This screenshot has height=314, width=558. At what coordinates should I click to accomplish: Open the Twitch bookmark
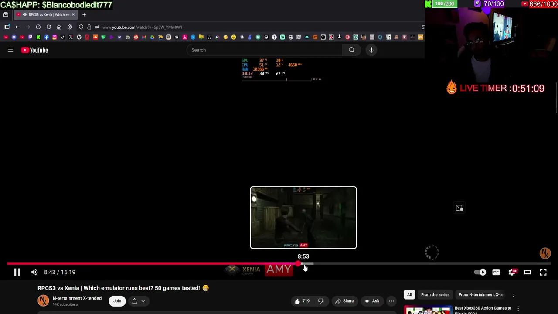click(x=30, y=37)
